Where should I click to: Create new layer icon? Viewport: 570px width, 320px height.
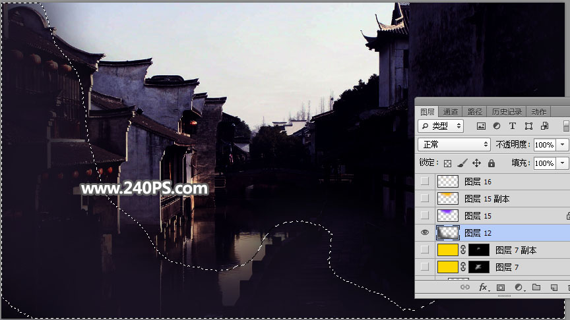tap(554, 287)
